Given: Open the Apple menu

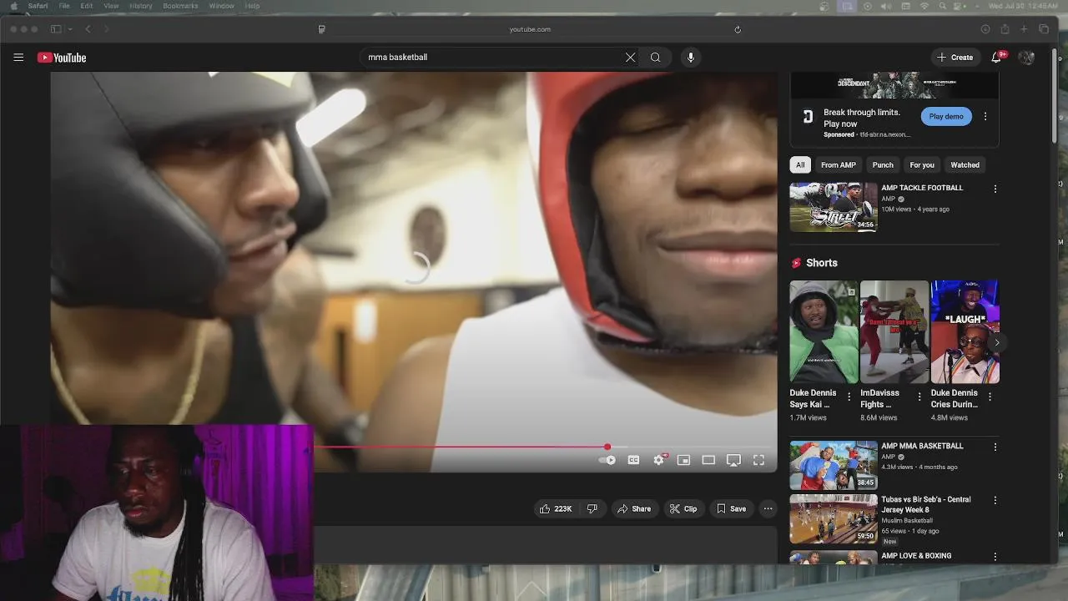Looking at the screenshot, I should click(13, 6).
